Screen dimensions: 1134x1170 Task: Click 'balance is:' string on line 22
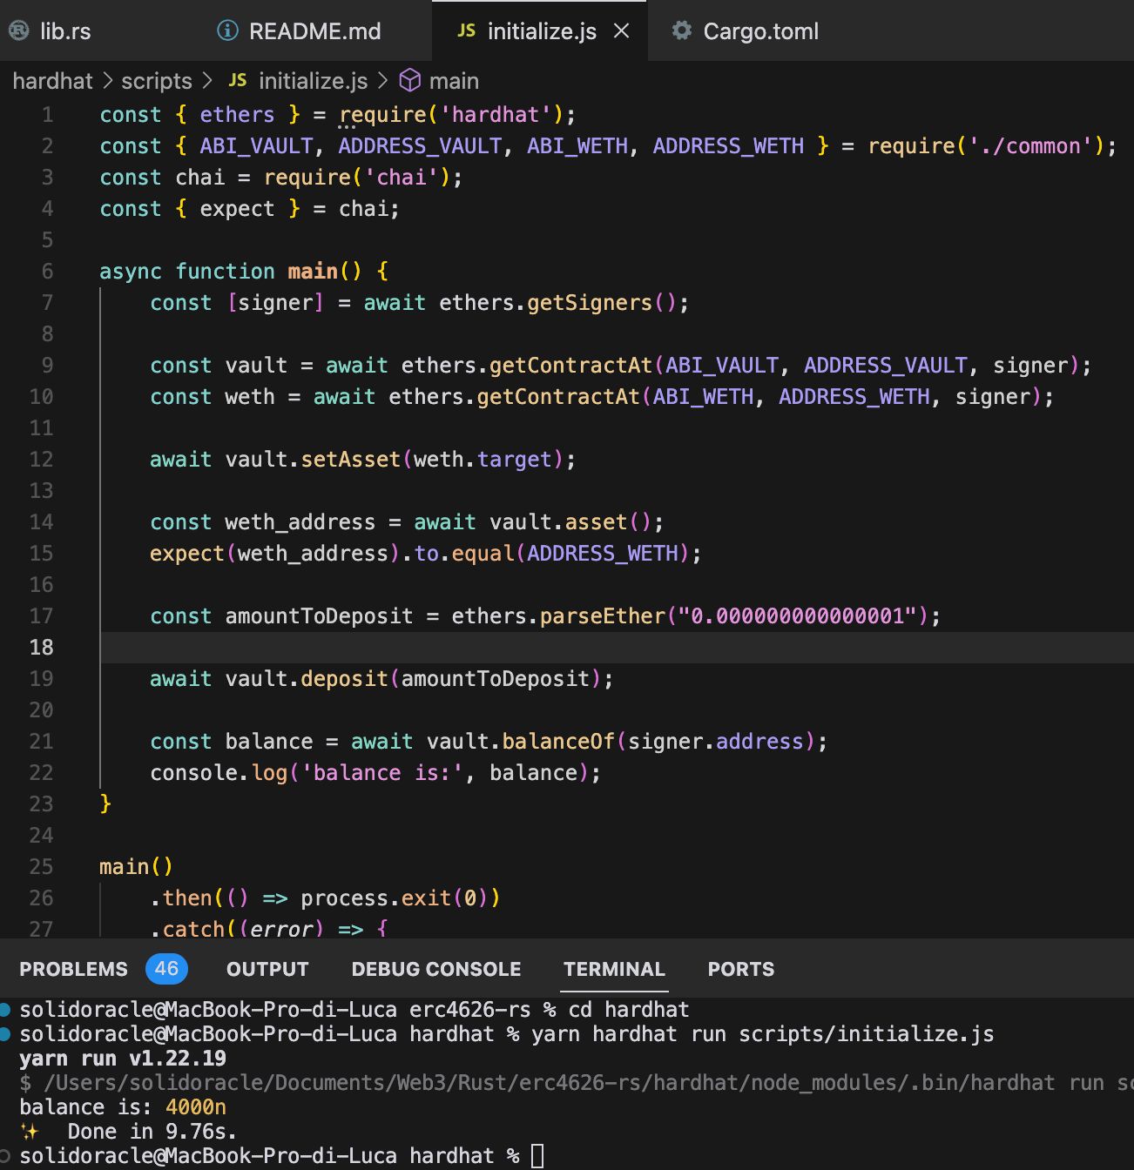pos(382,773)
